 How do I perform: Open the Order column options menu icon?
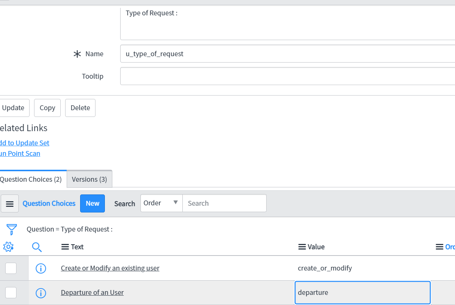click(440, 247)
